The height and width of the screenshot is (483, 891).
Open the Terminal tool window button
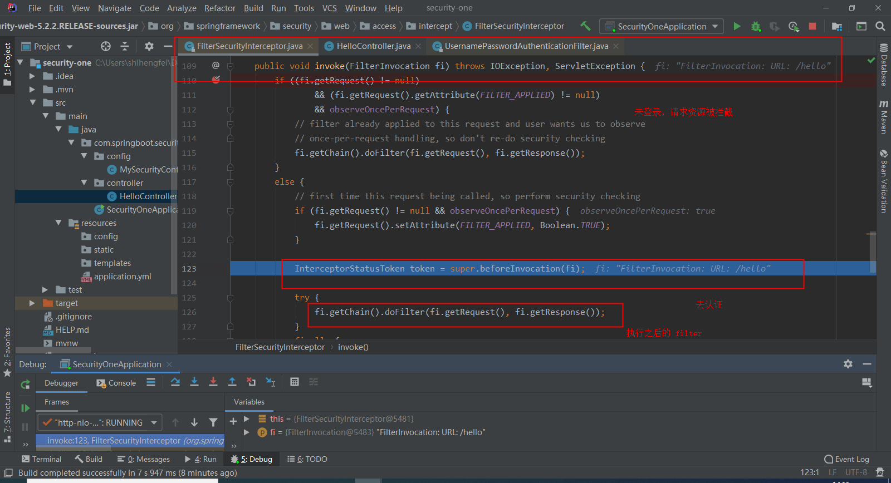(41, 459)
